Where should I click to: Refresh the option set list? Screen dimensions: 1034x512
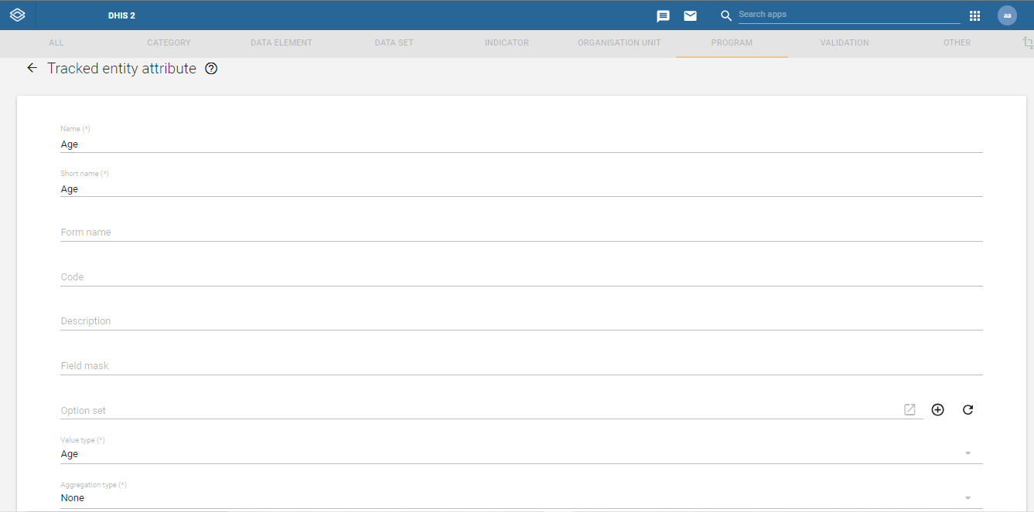(967, 410)
